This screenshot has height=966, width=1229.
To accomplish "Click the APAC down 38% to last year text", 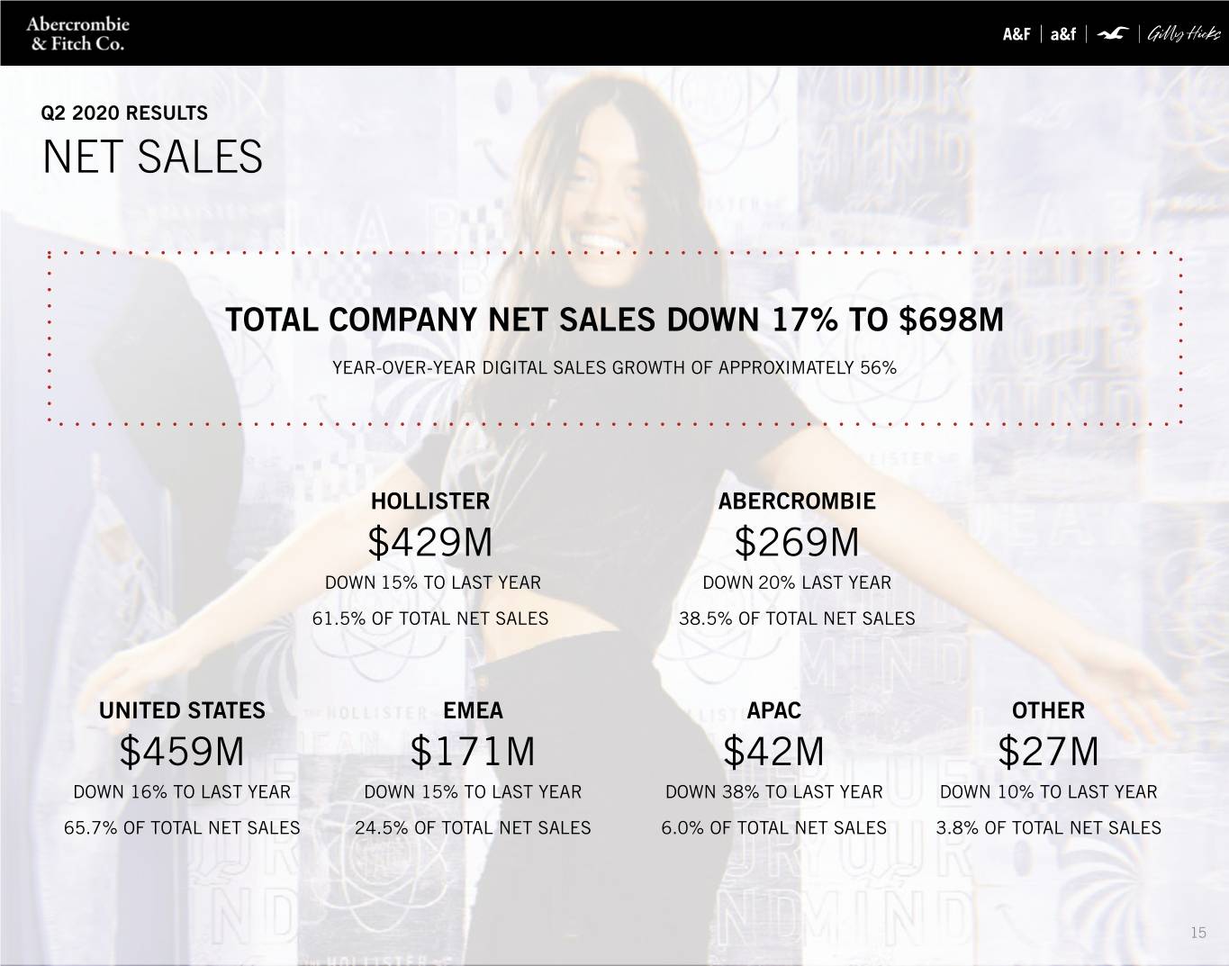I will pyautogui.click(x=774, y=792).
